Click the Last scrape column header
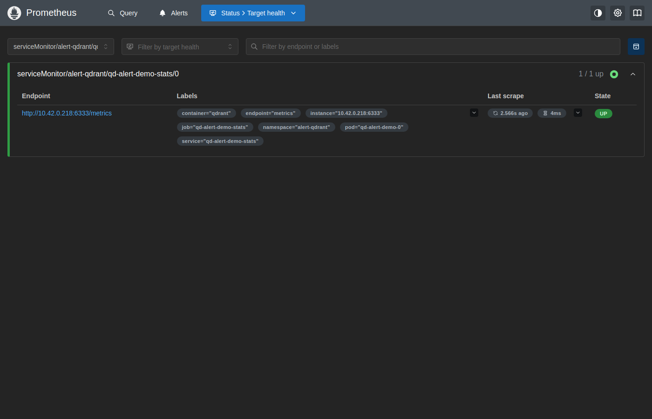Image resolution: width=652 pixels, height=419 pixels. tap(506, 96)
